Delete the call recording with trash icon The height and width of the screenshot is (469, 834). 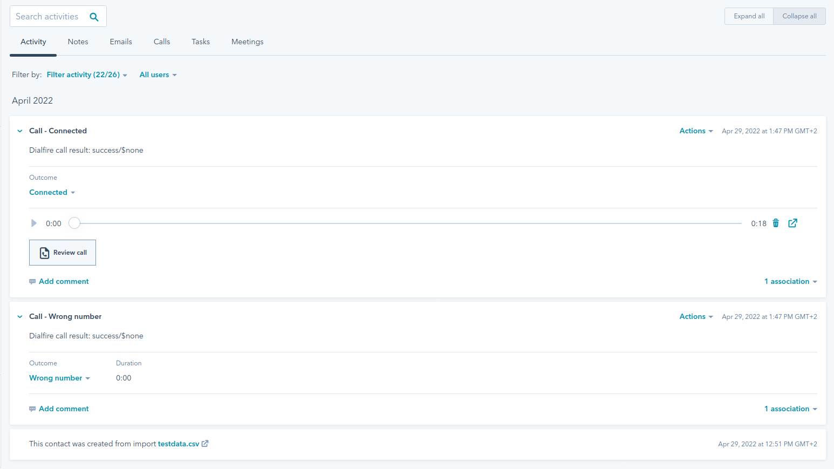coord(776,223)
